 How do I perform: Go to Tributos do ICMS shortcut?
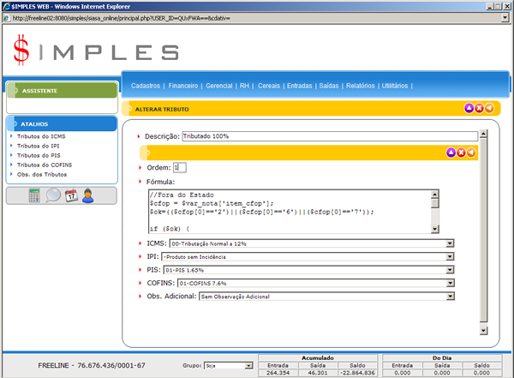[41, 137]
